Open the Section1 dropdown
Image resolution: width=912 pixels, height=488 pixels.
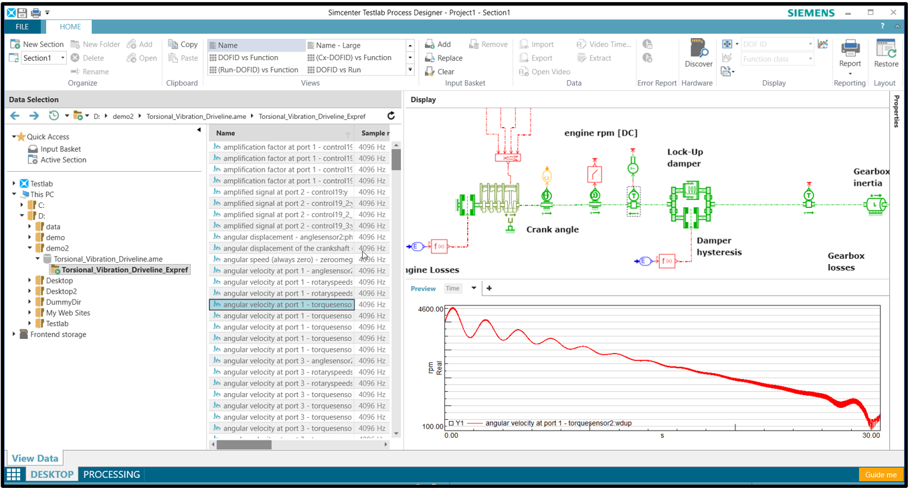pos(63,58)
